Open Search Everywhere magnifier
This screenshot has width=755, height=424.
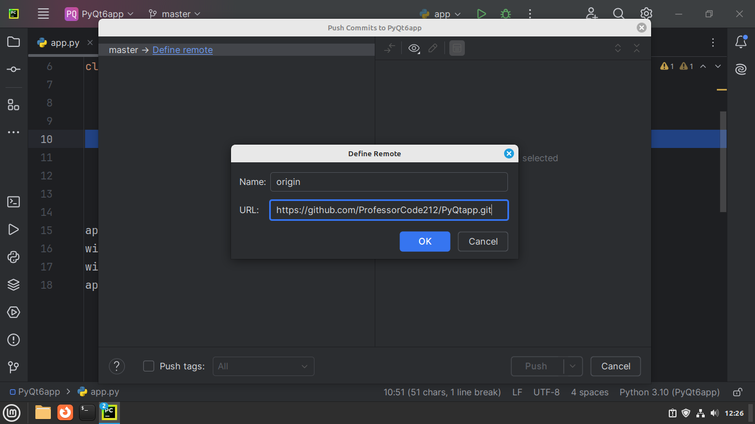[x=619, y=14]
